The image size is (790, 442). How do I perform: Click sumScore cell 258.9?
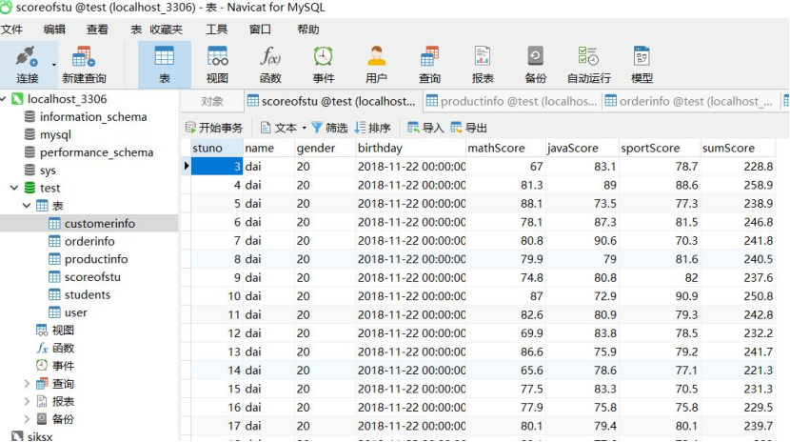[738, 185]
